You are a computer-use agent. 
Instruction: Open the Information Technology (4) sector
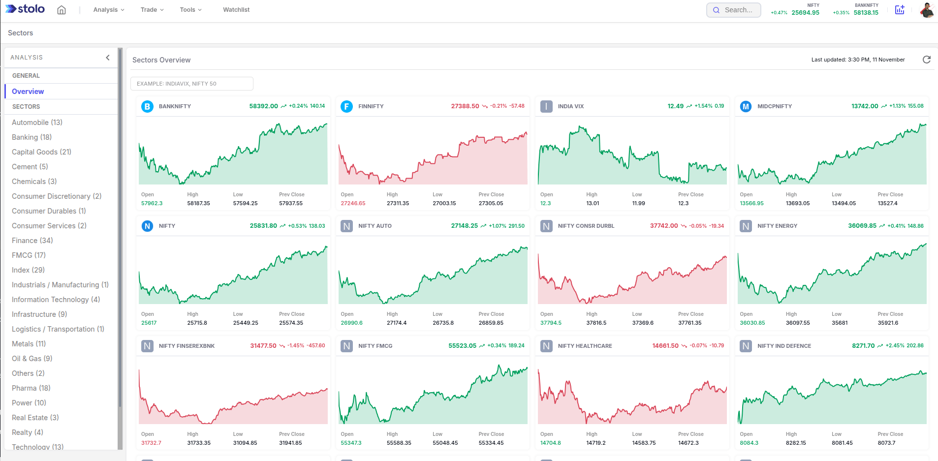(56, 300)
